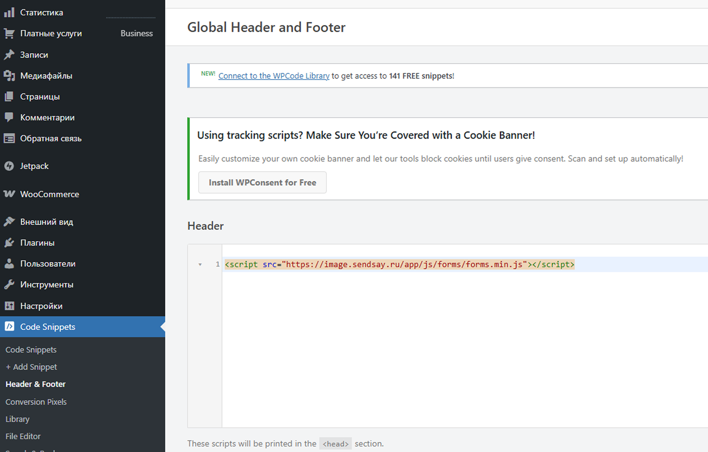The width and height of the screenshot is (708, 452).
Task: Open + Add Snippet submenu link
Action: click(x=31, y=367)
